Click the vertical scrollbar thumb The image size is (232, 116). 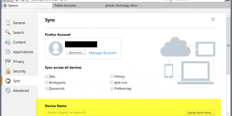[x=228, y=46]
